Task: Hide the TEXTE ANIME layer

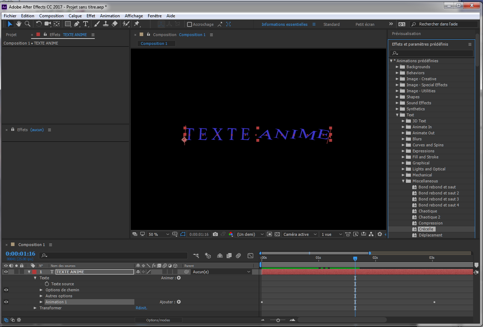Action: point(6,272)
